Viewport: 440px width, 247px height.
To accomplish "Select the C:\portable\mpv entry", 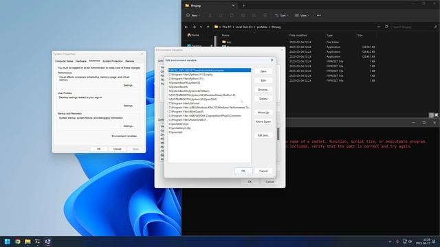I will 210,123.
